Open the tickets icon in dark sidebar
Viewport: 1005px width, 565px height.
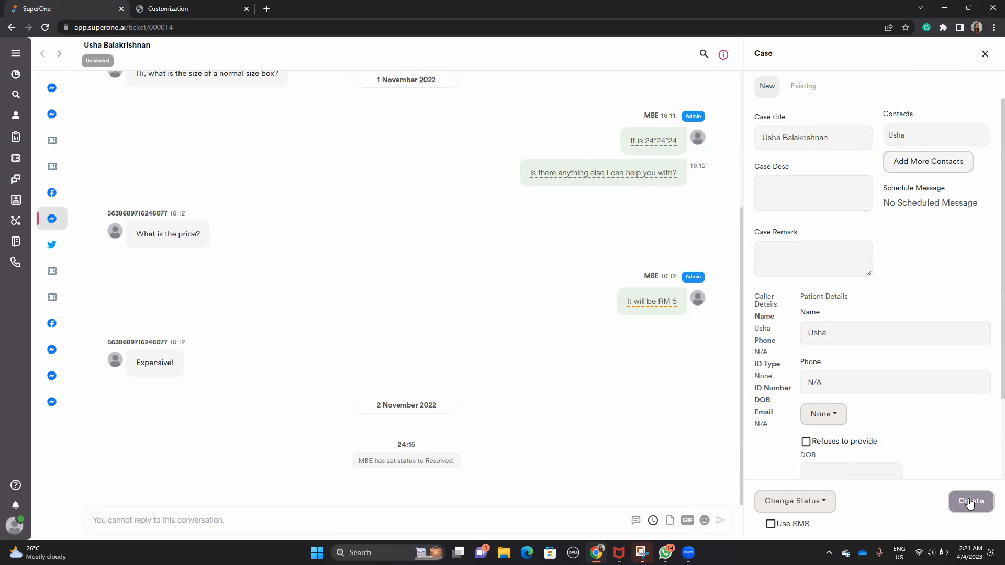point(16,158)
